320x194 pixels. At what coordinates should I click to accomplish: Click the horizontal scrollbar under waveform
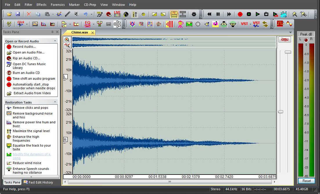coord(170,182)
